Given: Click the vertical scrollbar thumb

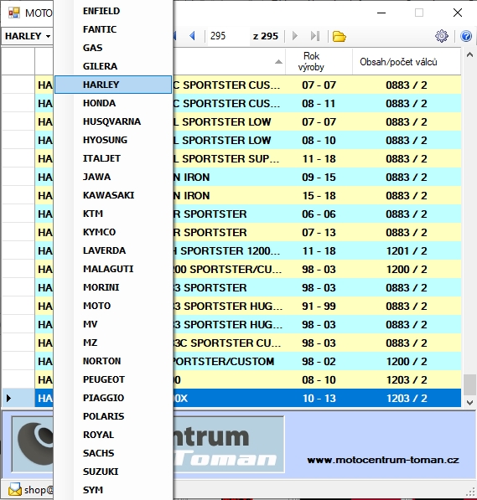Looking at the screenshot, I should pos(469,384).
